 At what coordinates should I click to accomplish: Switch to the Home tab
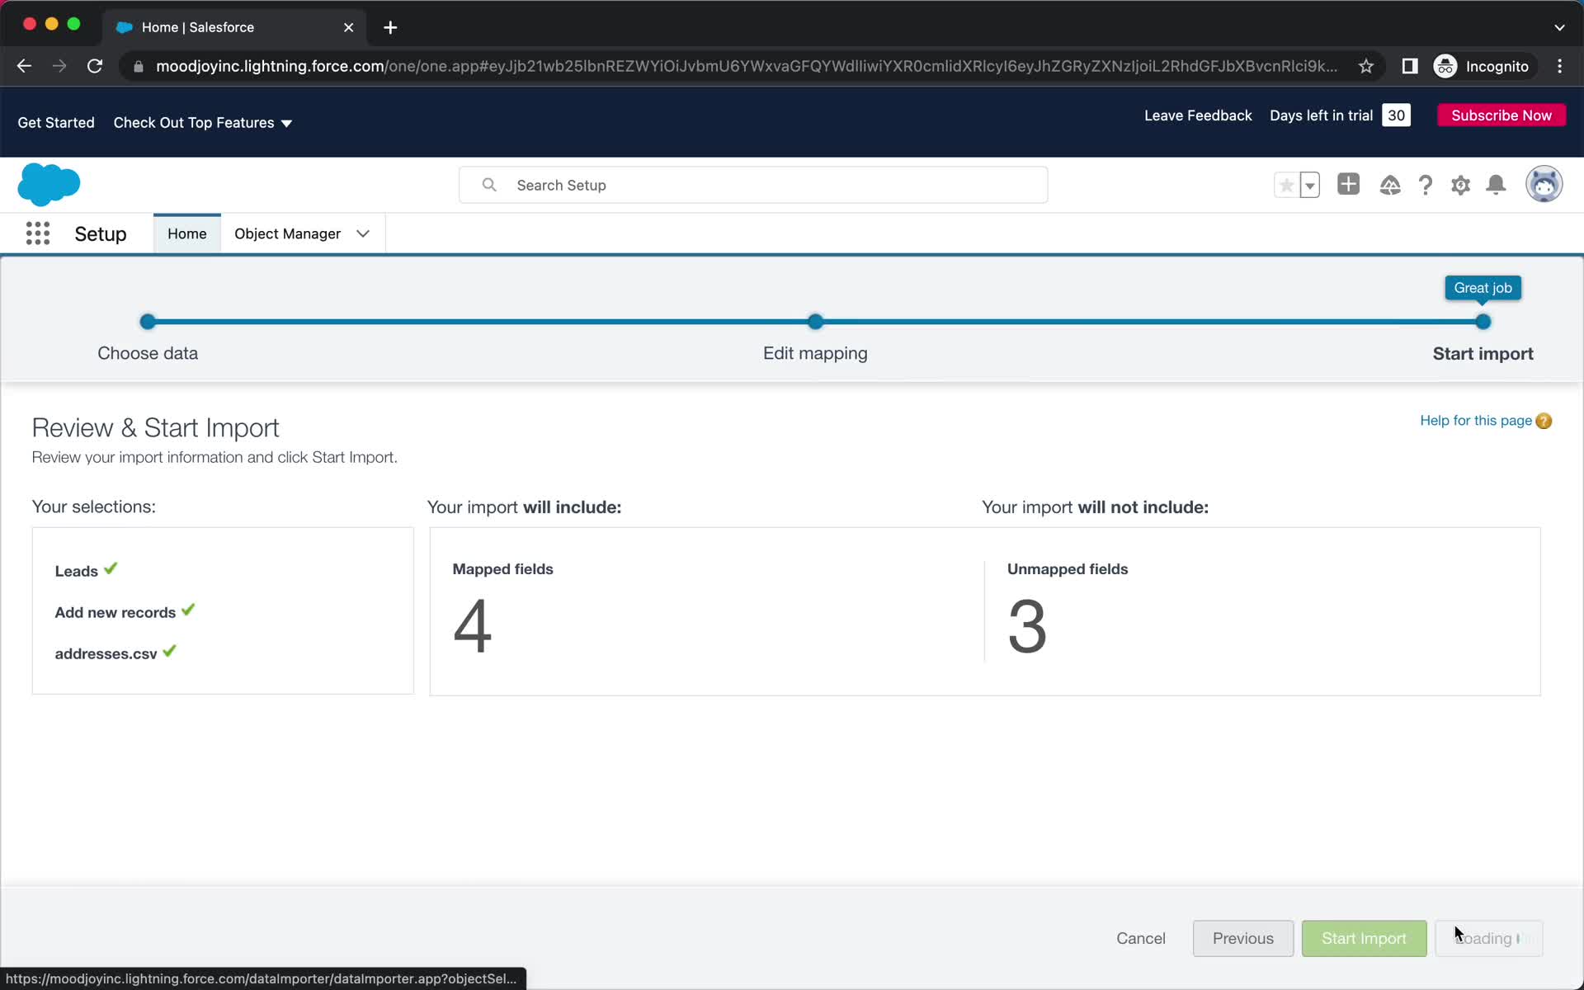pos(187,233)
